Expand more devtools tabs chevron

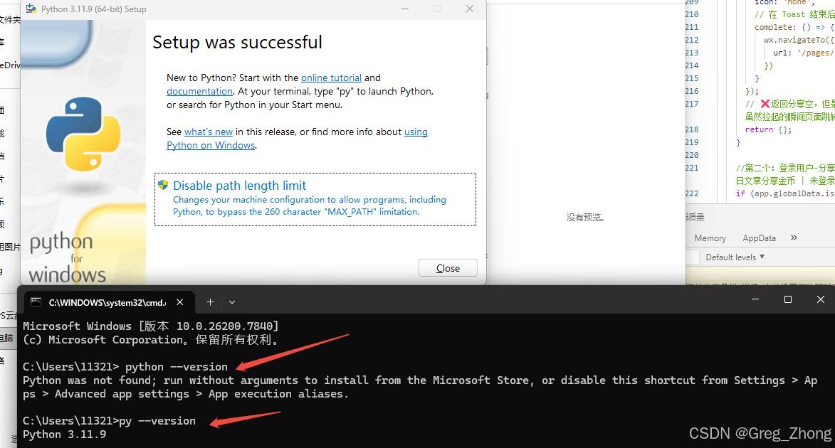point(794,238)
